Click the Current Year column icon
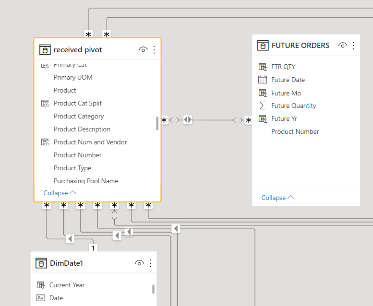This screenshot has height=306, width=373. click(x=41, y=285)
